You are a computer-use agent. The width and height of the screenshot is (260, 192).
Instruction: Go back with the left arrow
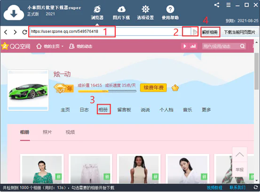6,32
